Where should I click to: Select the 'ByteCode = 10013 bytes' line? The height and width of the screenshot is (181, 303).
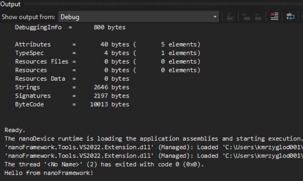coord(72,104)
